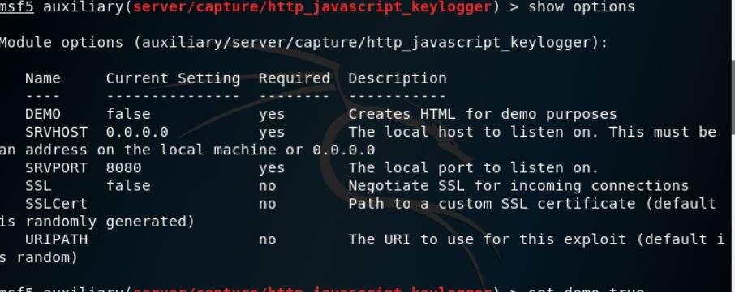
Task: Click the SSL option name
Action: tap(38, 186)
